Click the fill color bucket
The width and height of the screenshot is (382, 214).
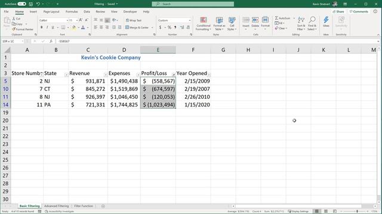(74, 27)
